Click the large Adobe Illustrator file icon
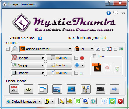Image resolution: width=129 pixels, height=109 pixels. point(96,67)
